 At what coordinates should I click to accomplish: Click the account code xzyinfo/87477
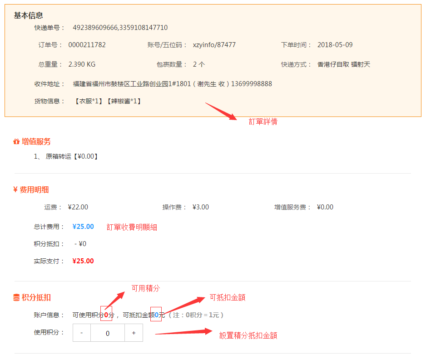click(214, 45)
